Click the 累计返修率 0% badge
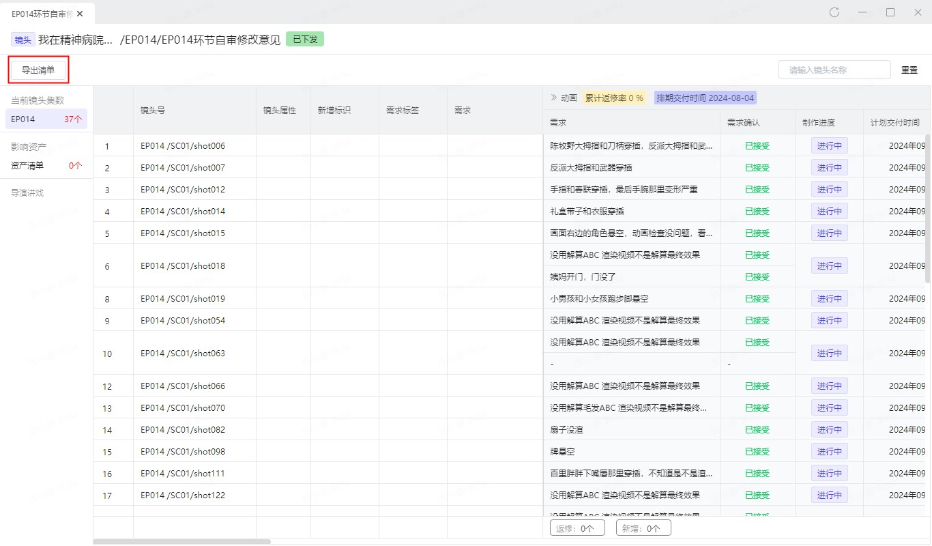 click(x=614, y=98)
